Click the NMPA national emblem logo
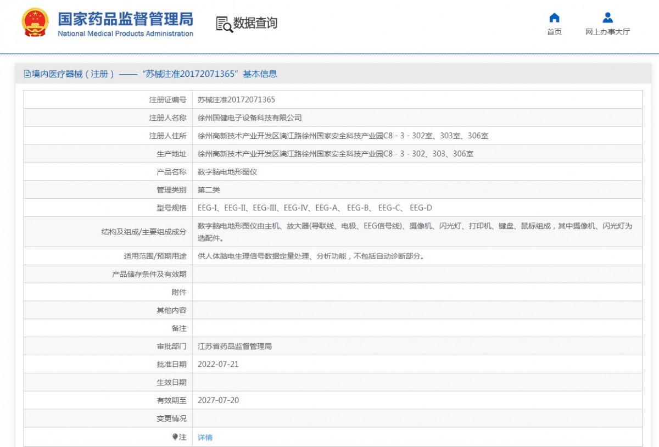Screen dimensions: 659x447 pyautogui.click(x=35, y=23)
